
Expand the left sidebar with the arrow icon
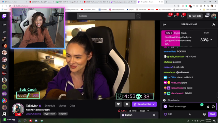[x=4, y=25]
